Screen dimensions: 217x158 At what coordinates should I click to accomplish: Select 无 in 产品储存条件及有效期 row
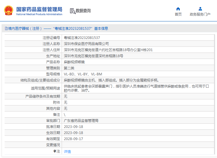point(65,96)
